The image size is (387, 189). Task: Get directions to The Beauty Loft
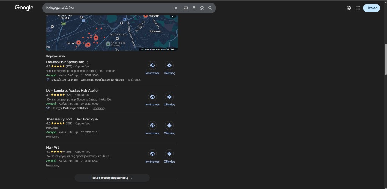coord(169,125)
